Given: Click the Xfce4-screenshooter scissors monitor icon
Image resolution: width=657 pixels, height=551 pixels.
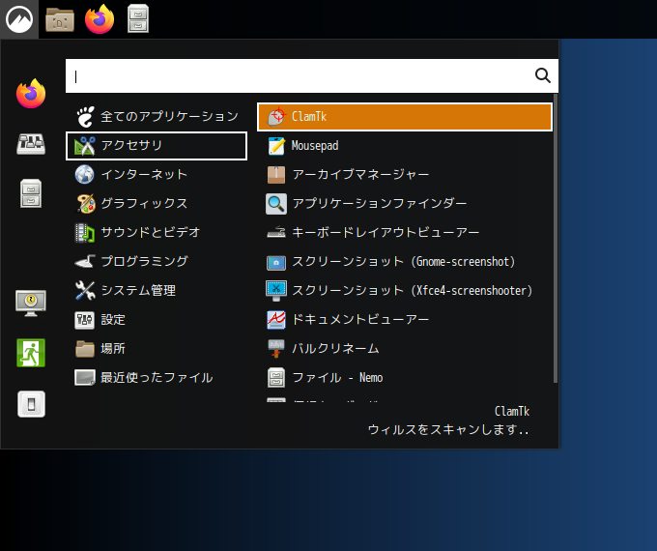Looking at the screenshot, I should pos(276,291).
